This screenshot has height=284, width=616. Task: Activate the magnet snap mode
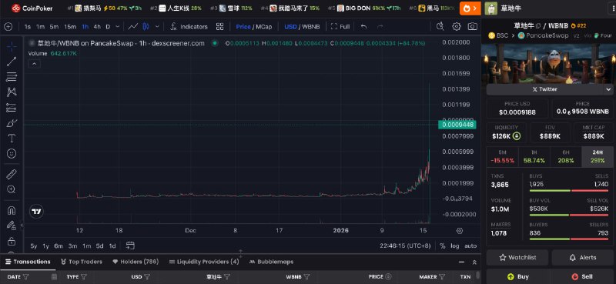[x=12, y=211]
